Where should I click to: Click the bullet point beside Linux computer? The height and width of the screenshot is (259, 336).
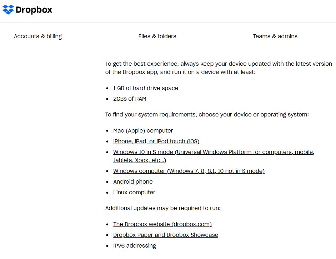pyautogui.click(x=108, y=193)
